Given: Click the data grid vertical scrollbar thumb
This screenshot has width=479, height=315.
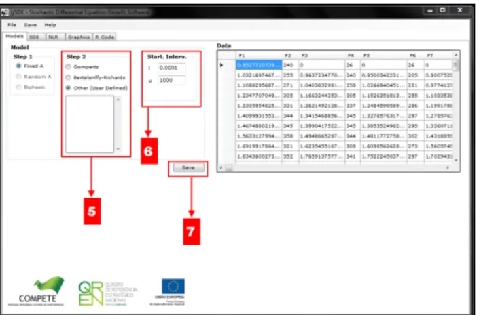Looking at the screenshot, I should pyautogui.click(x=455, y=66).
